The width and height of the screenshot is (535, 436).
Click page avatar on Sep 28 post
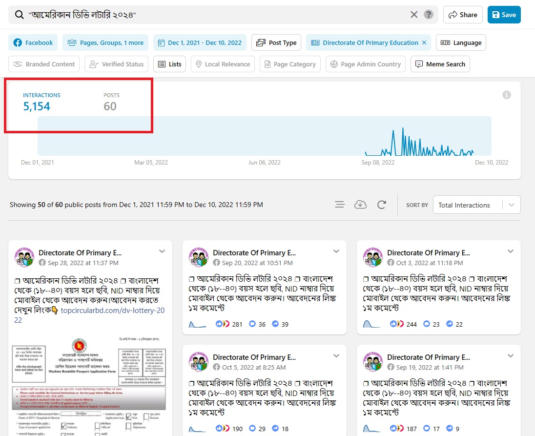click(24, 257)
